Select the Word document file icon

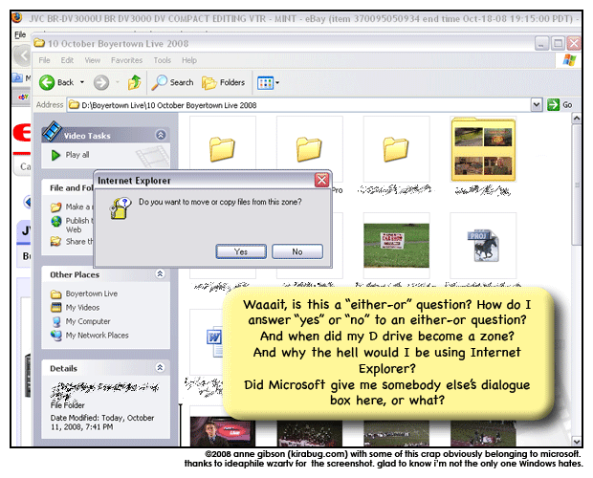click(x=214, y=342)
